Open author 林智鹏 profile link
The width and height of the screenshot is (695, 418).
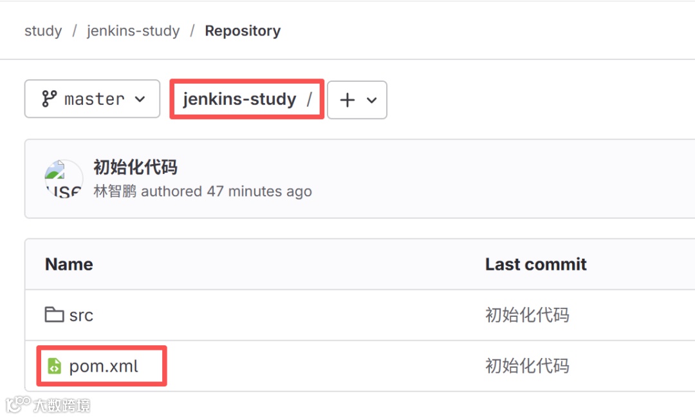tap(115, 191)
